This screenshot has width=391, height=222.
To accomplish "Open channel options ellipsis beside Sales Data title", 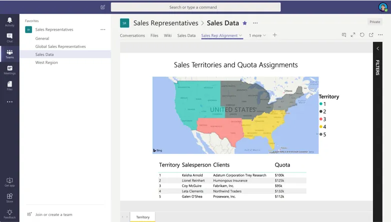I will pyautogui.click(x=255, y=23).
